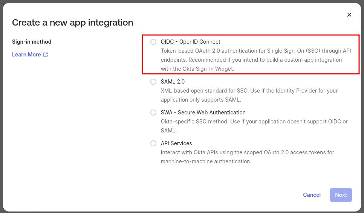Screen dimensions: 364x213
Task: Open the Learn More link
Action: [26, 55]
